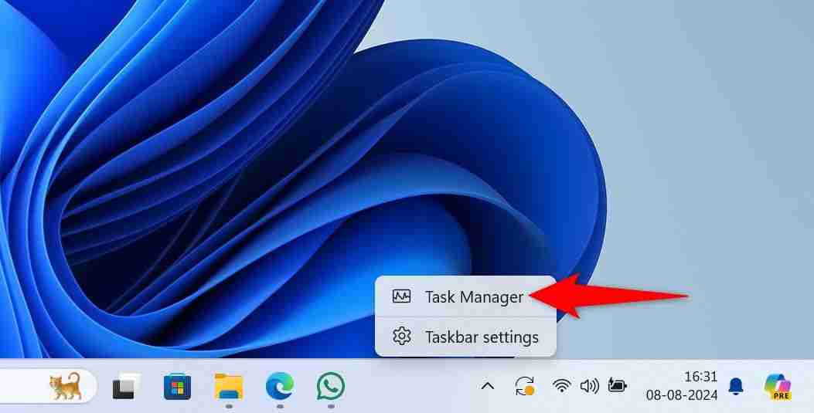The width and height of the screenshot is (814, 413).
Task: Open notifications bell icon
Action: (x=736, y=386)
